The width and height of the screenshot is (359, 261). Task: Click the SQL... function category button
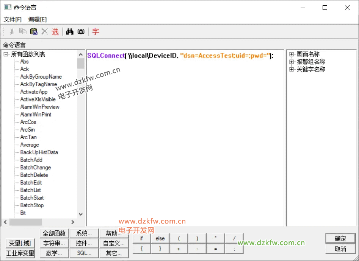[84, 253]
